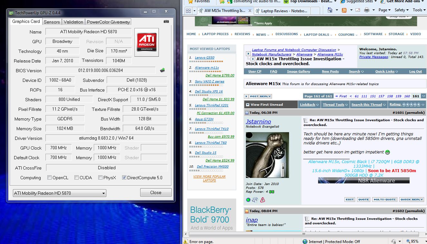The height and width of the screenshot is (244, 427).
Task: Click the browser Home icon
Action: click(x=330, y=10)
